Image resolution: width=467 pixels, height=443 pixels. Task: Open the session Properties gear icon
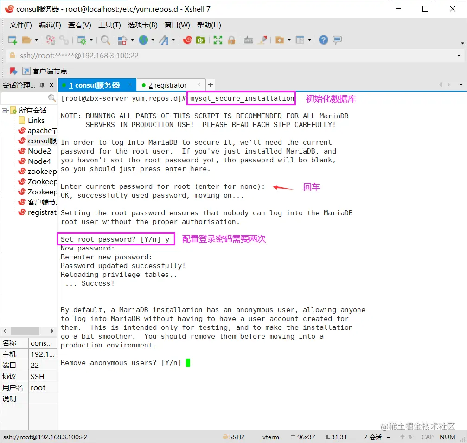point(81,39)
